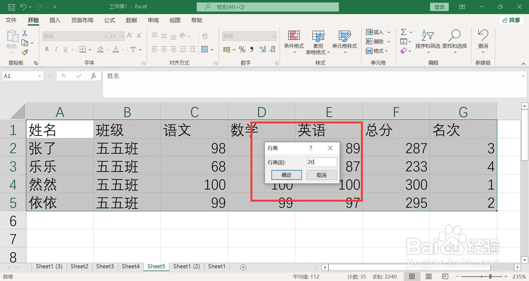The height and width of the screenshot is (281, 529).
Task: Click 取消 in the 行高 dialog
Action: tap(322, 175)
